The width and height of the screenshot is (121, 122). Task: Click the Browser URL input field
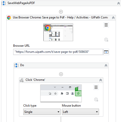coord(58,52)
